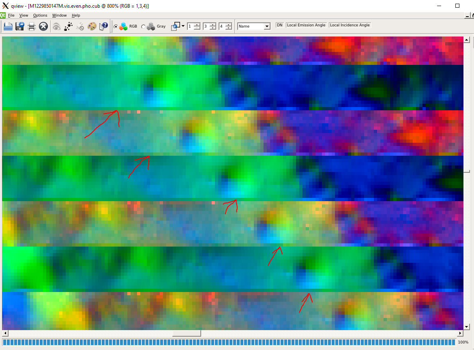The height and width of the screenshot is (350, 474).
Task: Click the green band number field showing 3
Action: [206, 26]
